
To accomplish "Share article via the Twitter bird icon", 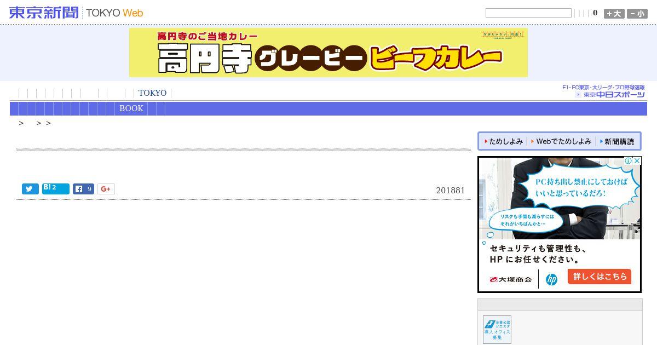I will tap(30, 189).
